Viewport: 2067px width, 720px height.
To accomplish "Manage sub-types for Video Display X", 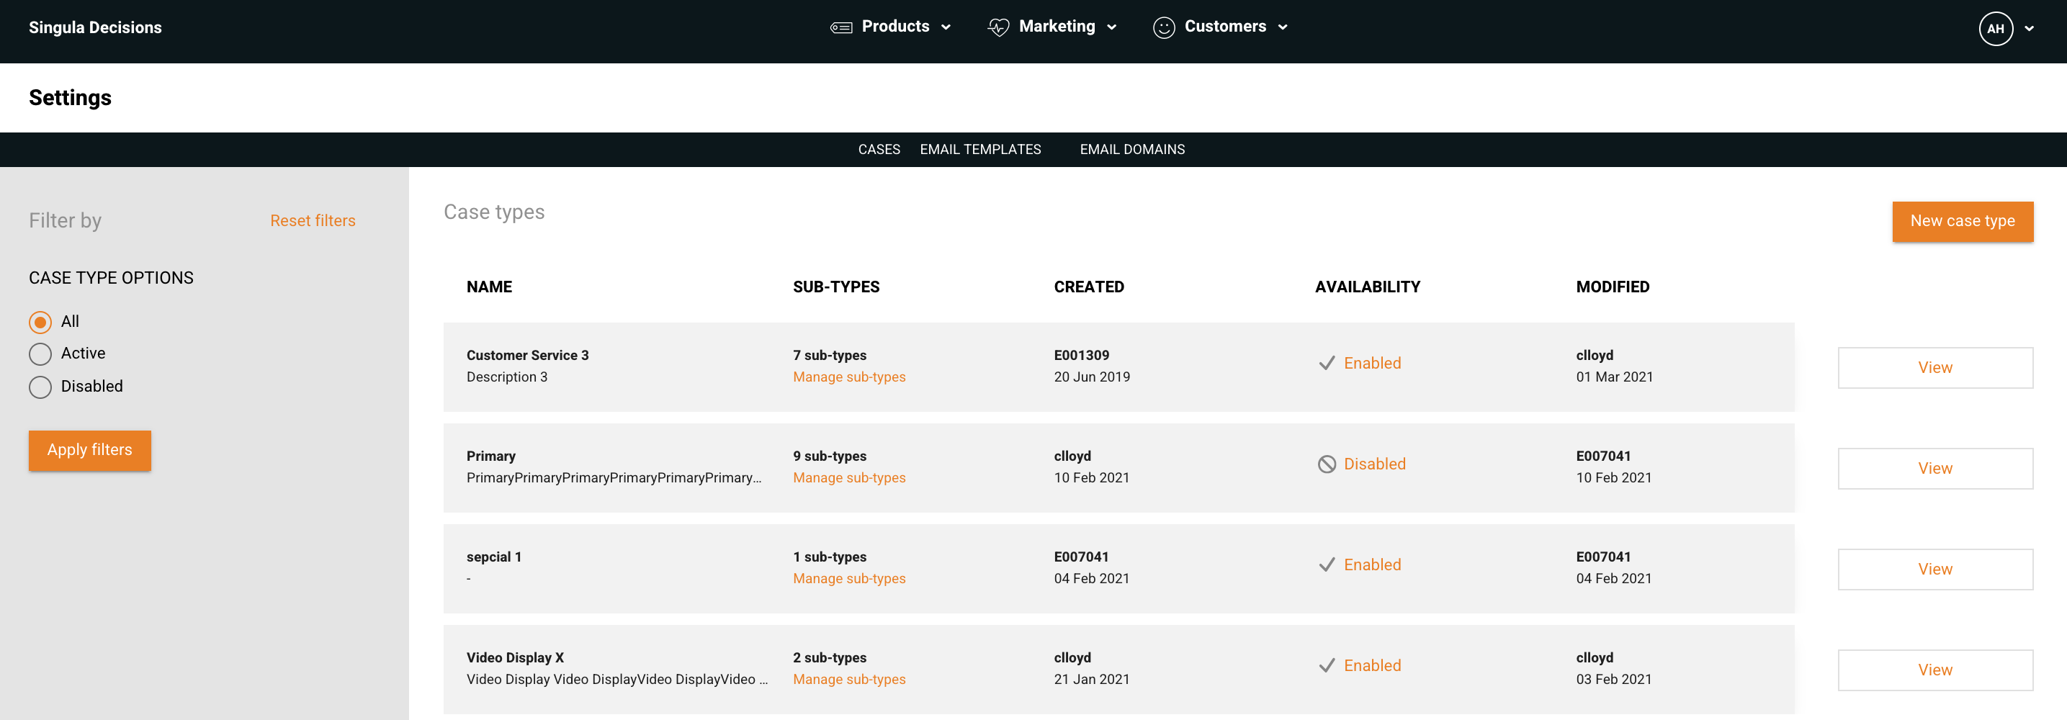I will pyautogui.click(x=849, y=680).
